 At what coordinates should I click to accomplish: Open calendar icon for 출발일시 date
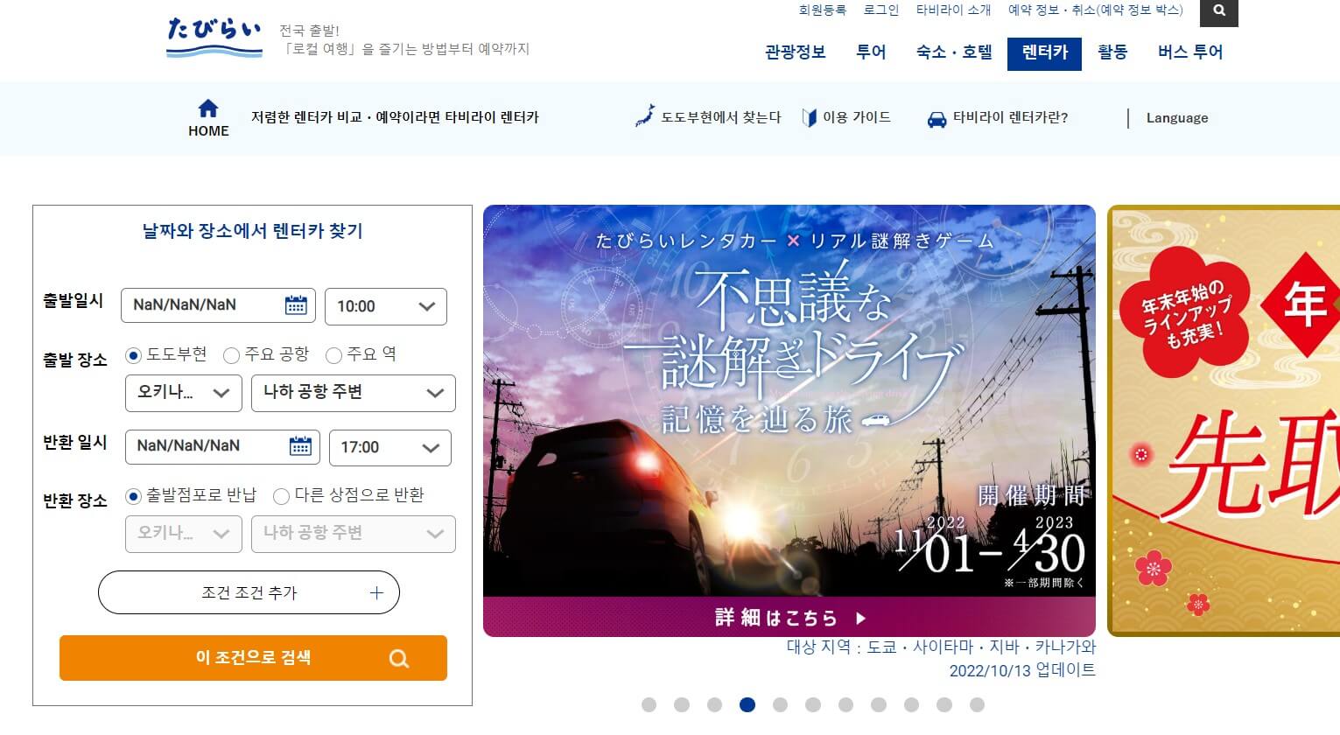coord(296,305)
